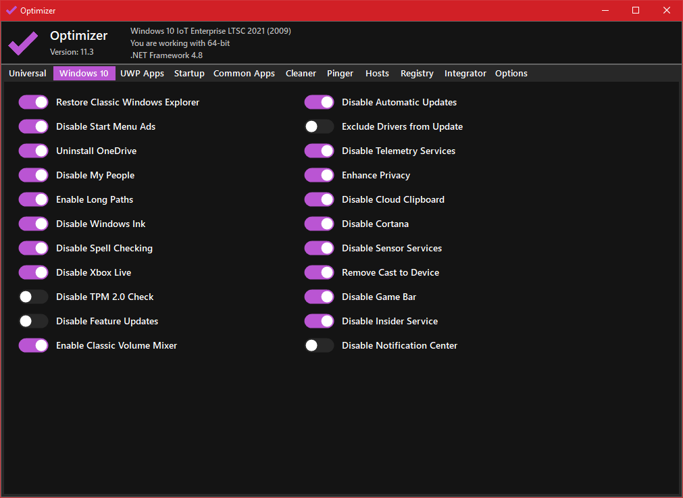683x498 pixels.
Task: Enable the Disable Notification Center switch
Action: coord(319,345)
